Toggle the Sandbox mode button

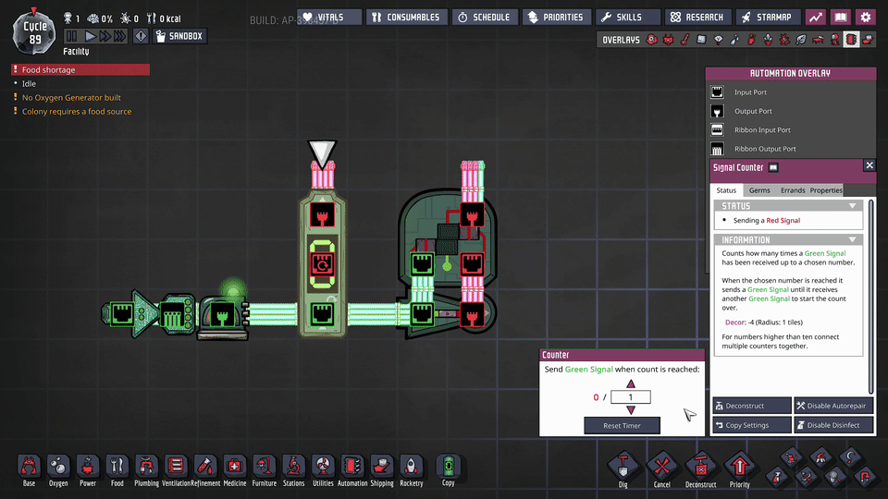(180, 36)
